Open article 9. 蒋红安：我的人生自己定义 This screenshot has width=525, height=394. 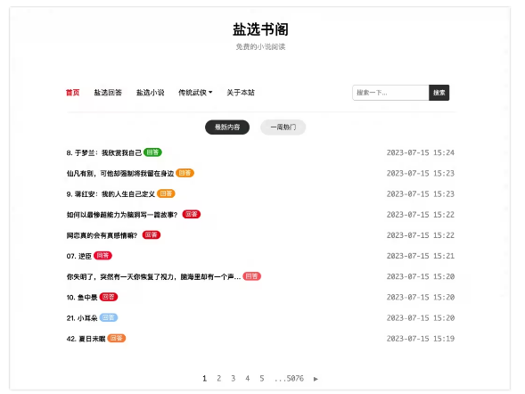tap(111, 194)
